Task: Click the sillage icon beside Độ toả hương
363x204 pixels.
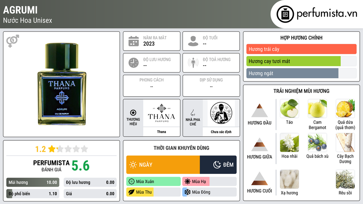Action: point(193,63)
